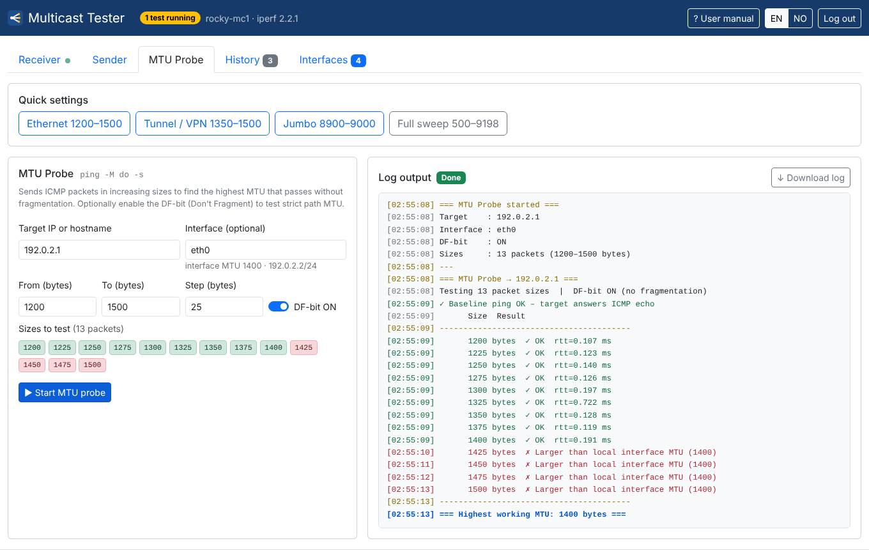This screenshot has width=869, height=550.
Task: Apply Jumbo 8900–9000 preset
Action: click(330, 123)
